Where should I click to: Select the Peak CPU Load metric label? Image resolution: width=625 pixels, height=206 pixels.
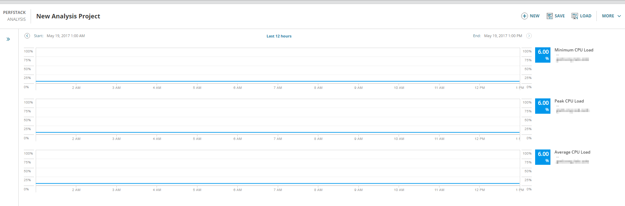click(x=569, y=101)
